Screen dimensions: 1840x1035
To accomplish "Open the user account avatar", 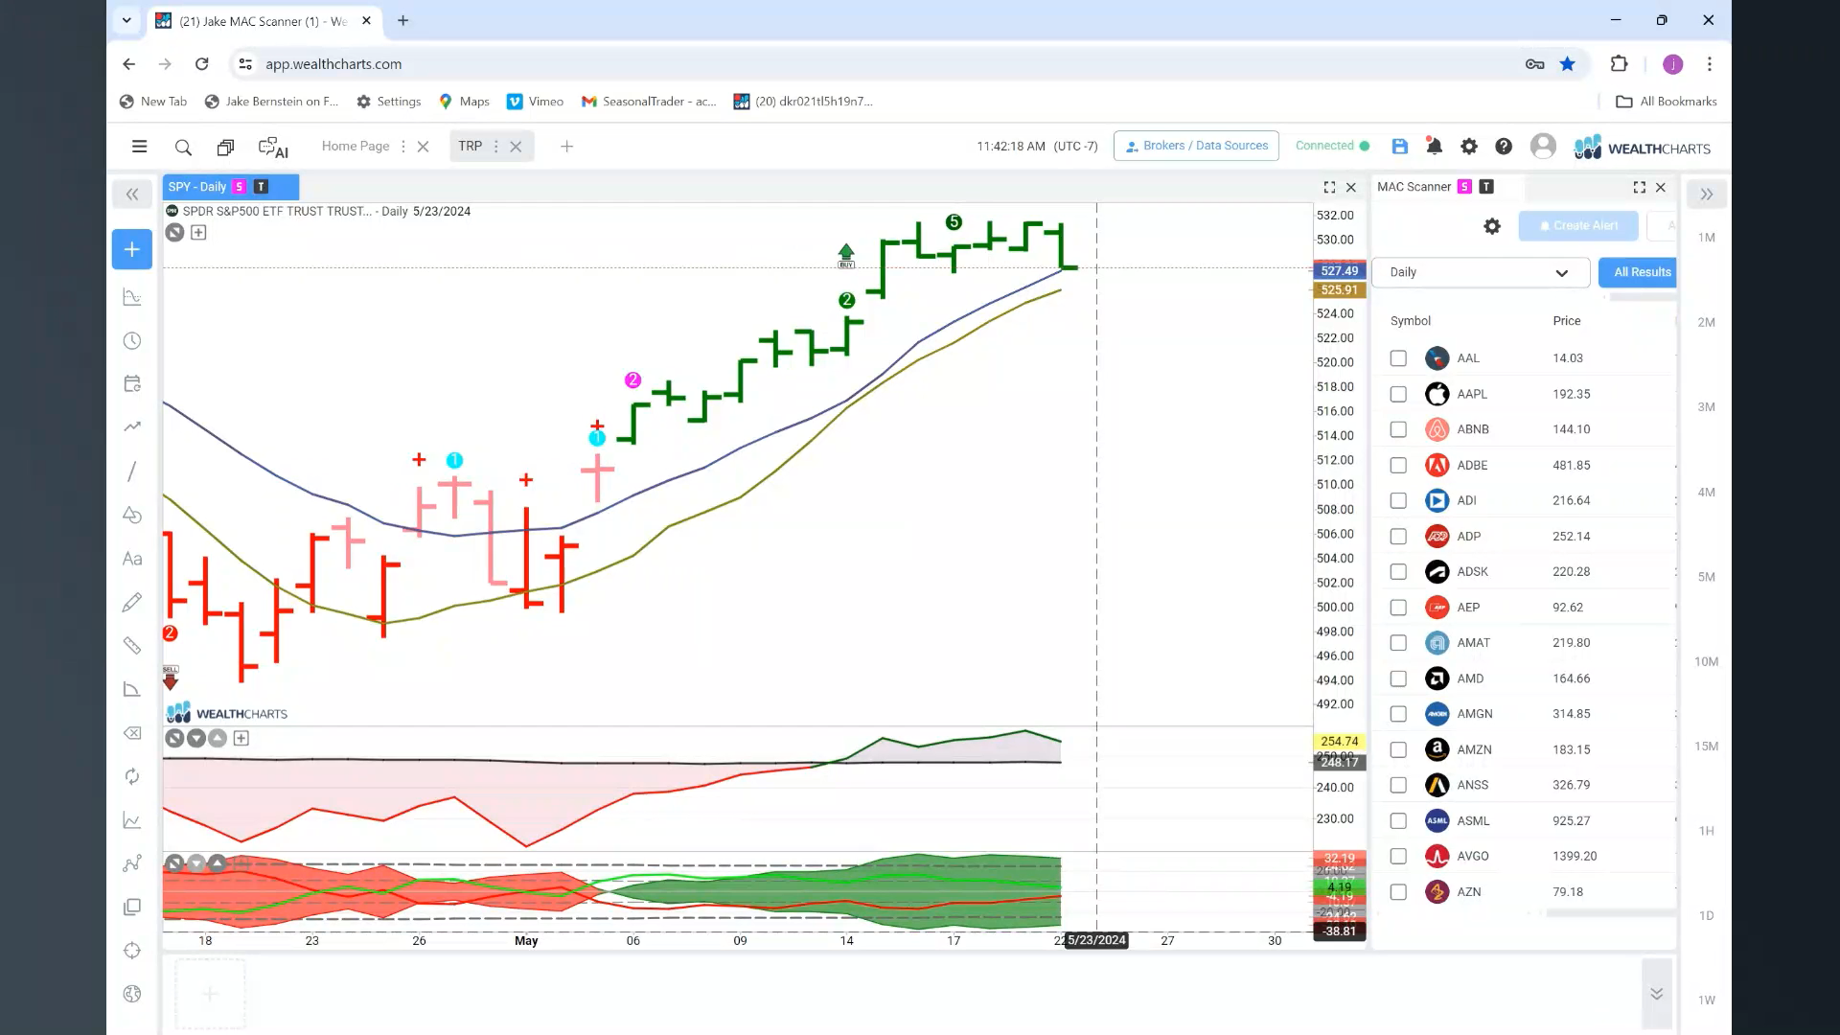I will [1543, 146].
